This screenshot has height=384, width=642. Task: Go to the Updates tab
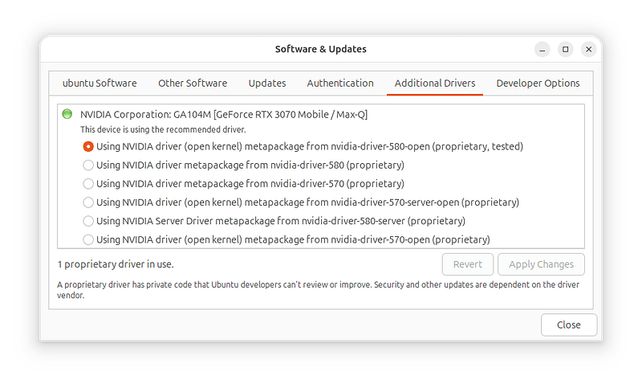coord(267,84)
